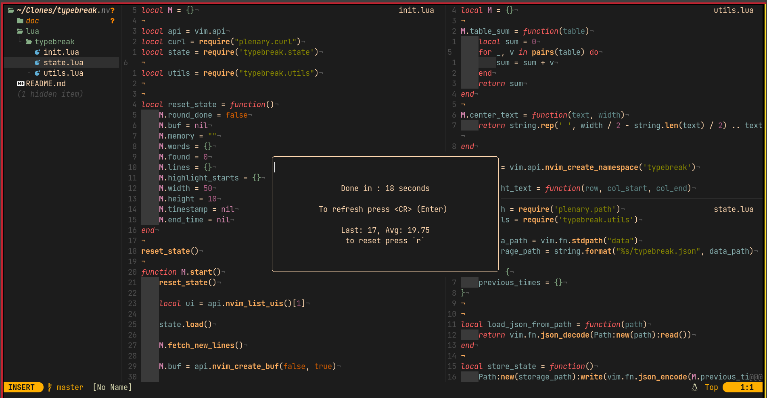Click the Linux penguin icon in the statusline

click(695, 387)
